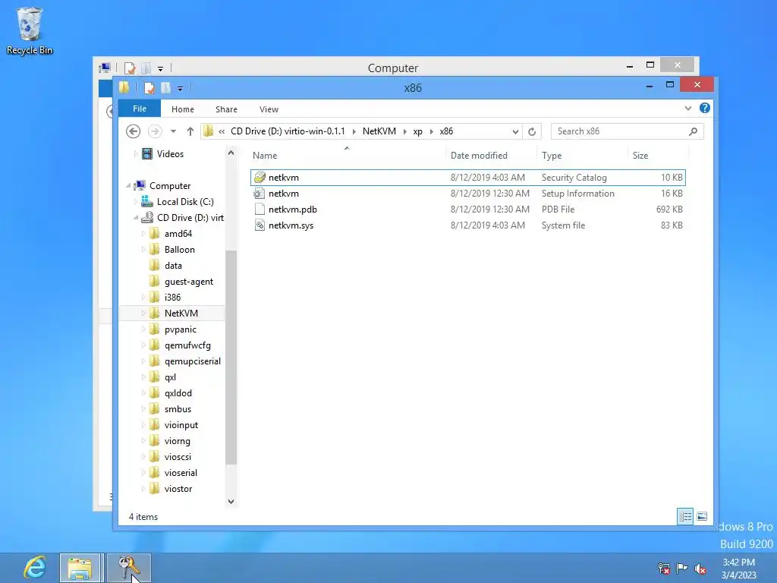The height and width of the screenshot is (583, 777).
Task: Click the navigation pane scrollbar thumb
Action: point(231,357)
